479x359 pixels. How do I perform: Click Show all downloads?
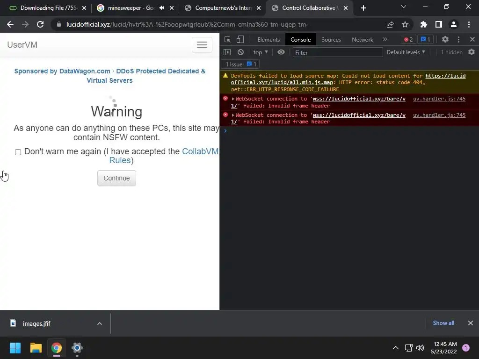(x=443, y=323)
